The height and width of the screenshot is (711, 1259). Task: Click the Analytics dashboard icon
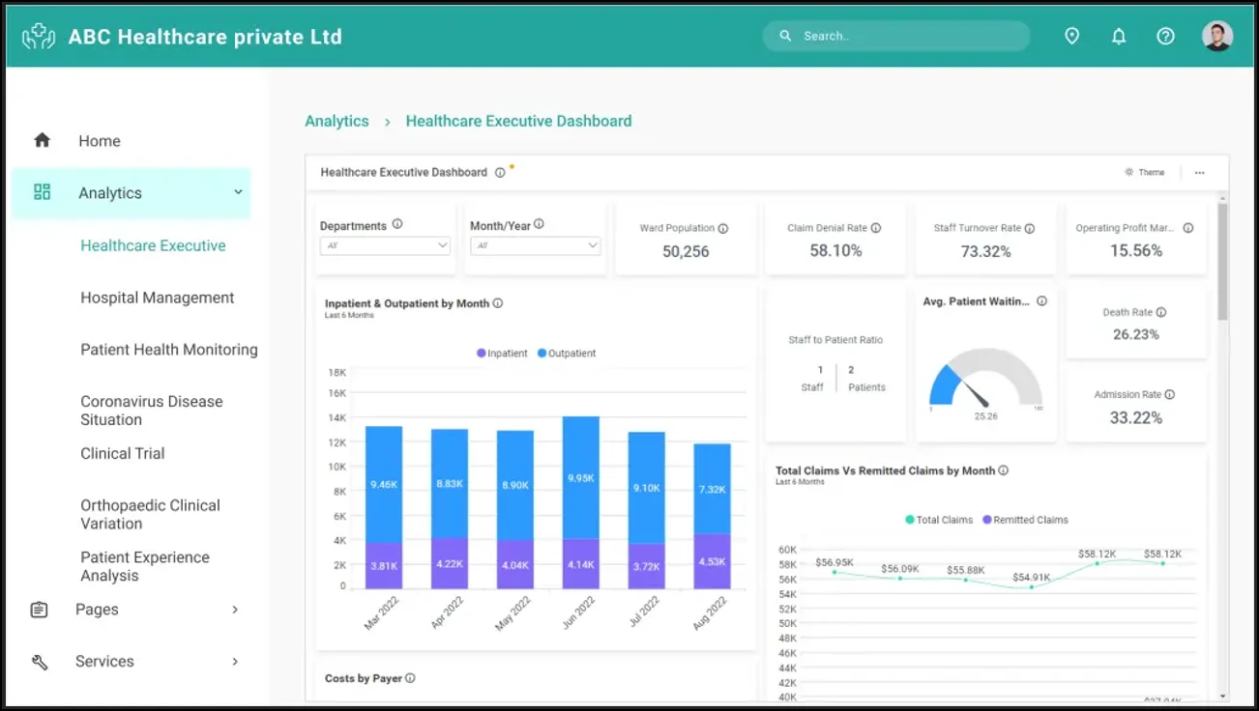42,192
